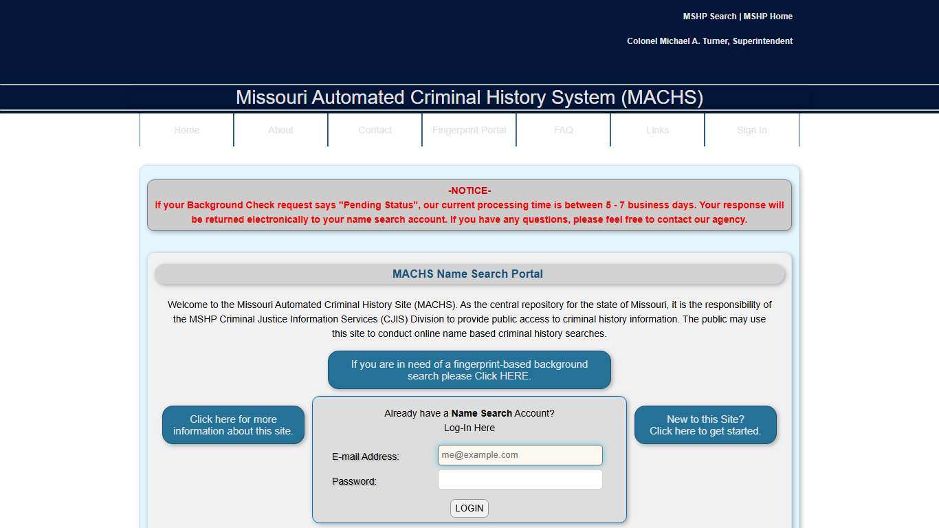Select the Sign In tab

tap(751, 130)
